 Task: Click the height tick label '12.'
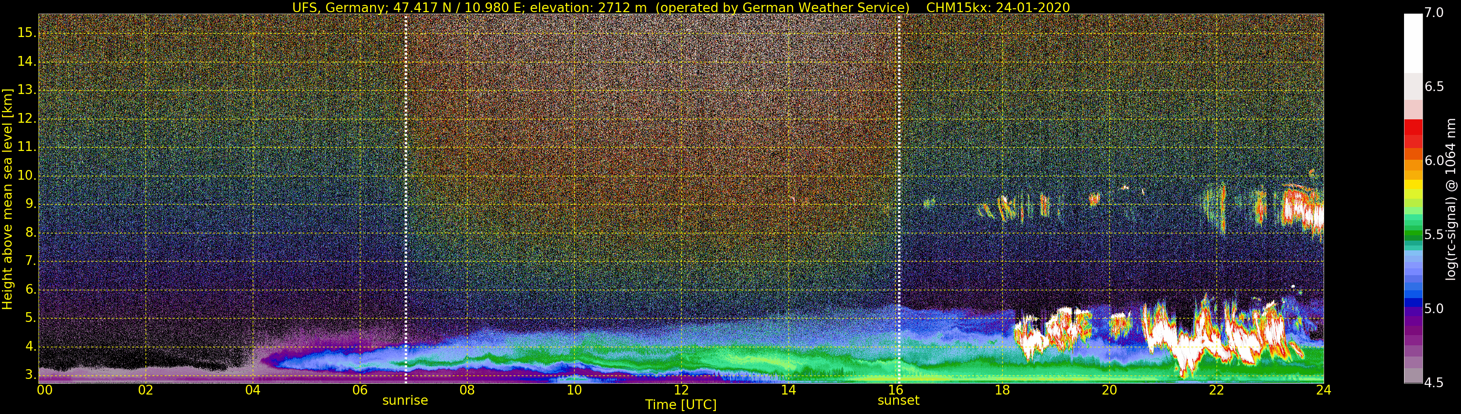pyautogui.click(x=27, y=118)
